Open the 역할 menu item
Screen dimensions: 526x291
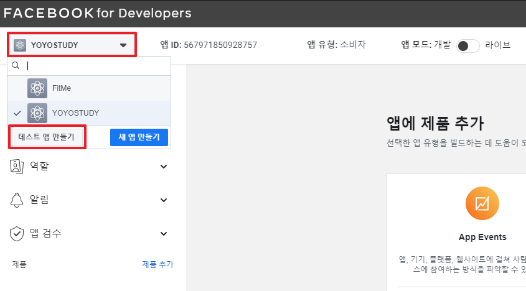pyautogui.click(x=89, y=166)
